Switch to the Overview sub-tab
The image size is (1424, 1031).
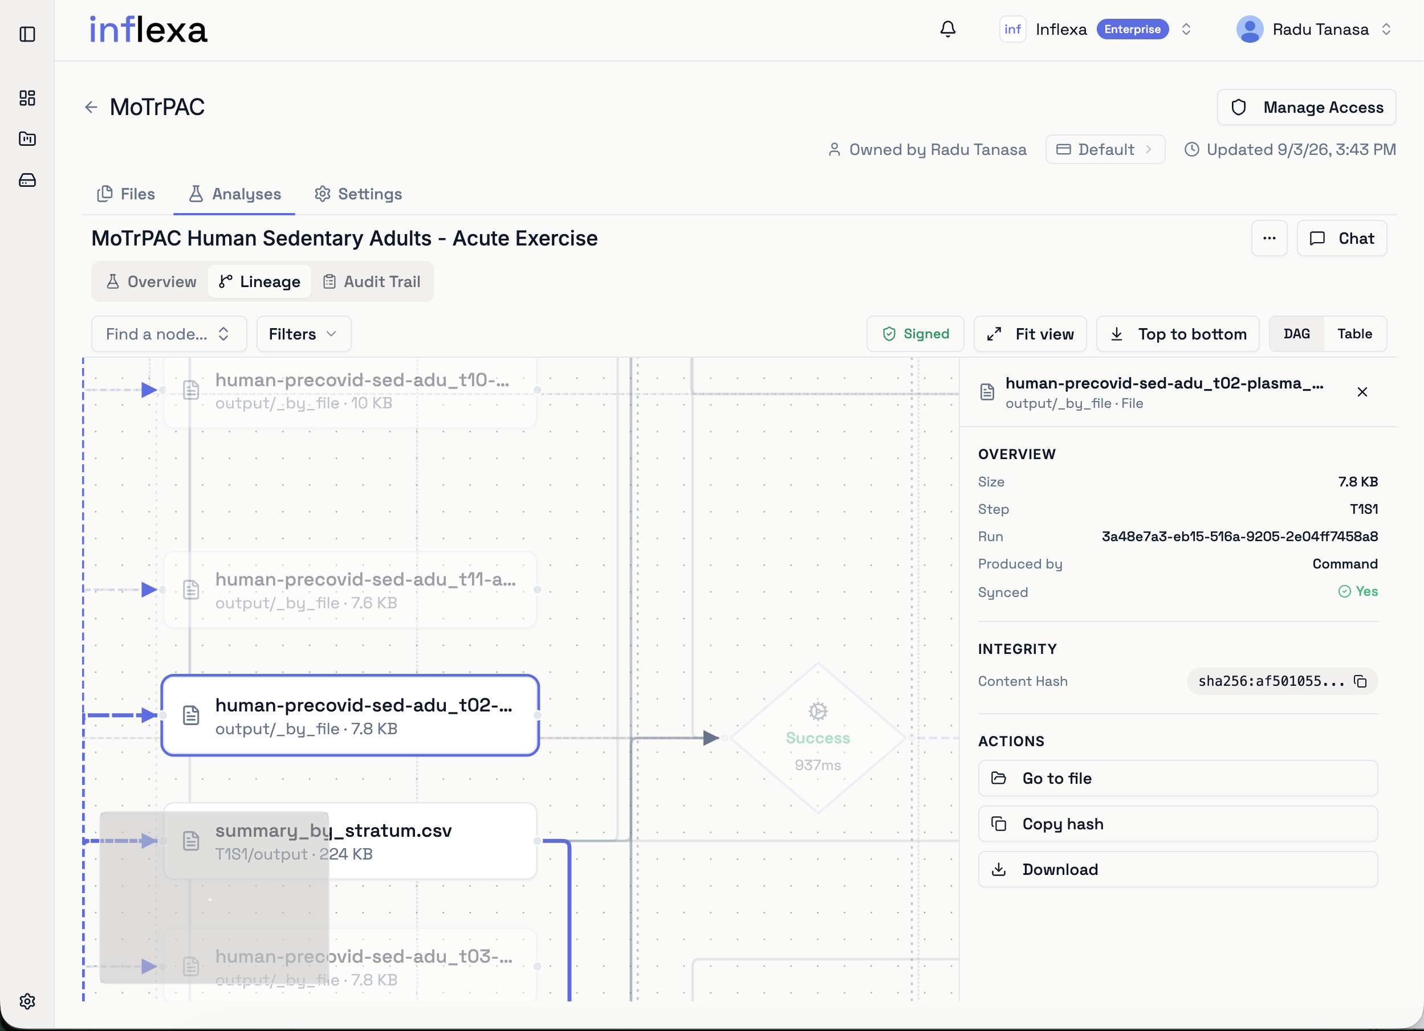pyautogui.click(x=150, y=282)
